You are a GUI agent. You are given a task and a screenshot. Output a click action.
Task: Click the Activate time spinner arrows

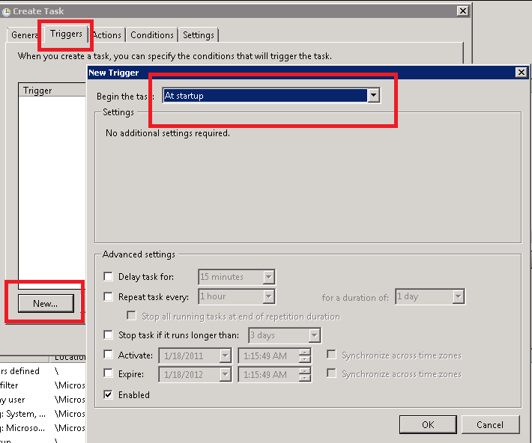[x=304, y=355]
